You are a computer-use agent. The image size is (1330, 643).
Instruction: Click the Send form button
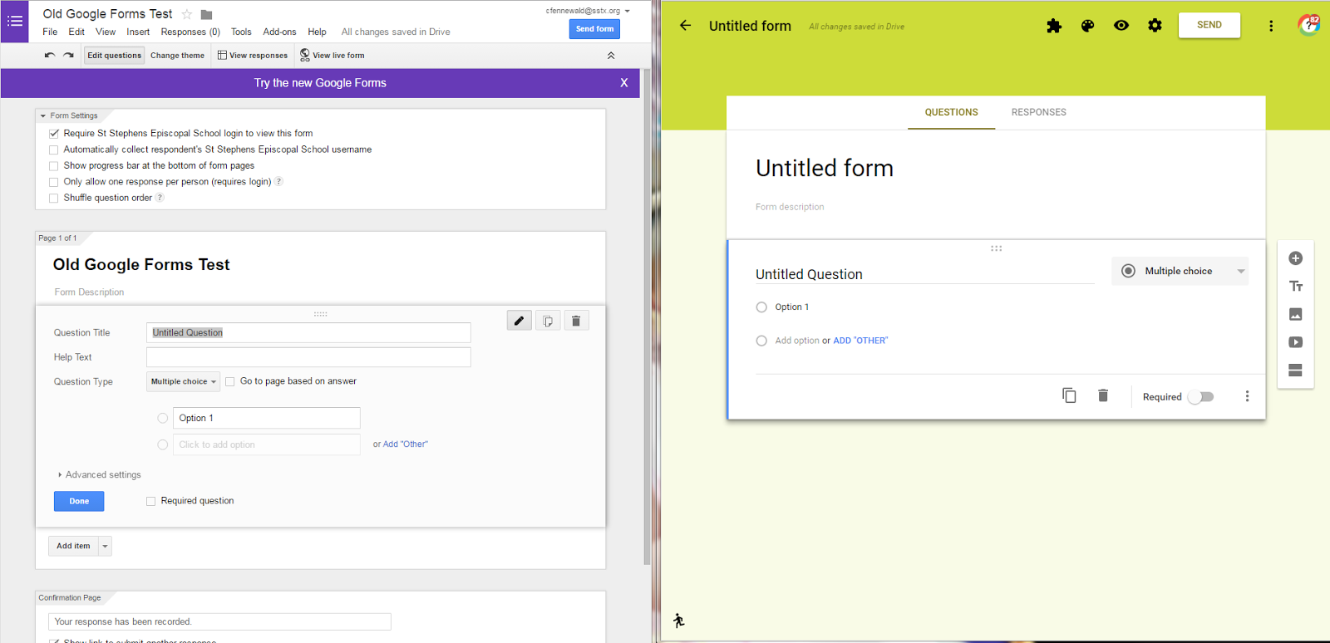point(594,29)
